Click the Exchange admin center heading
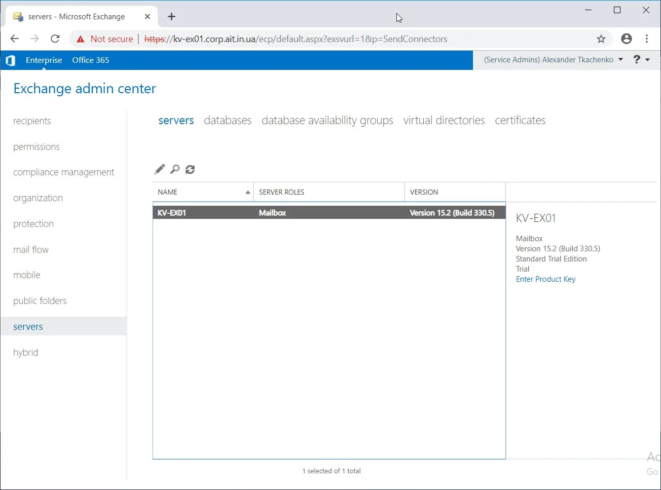Screen dimensions: 661x490 coord(85,89)
